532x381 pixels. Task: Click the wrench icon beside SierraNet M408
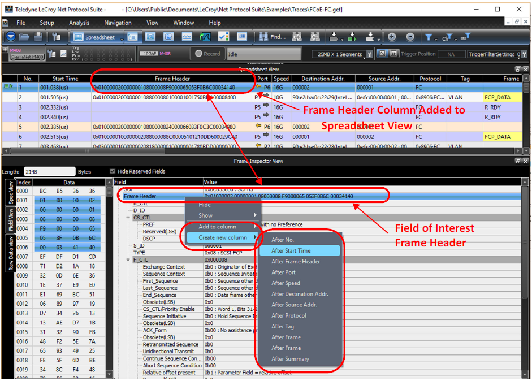51,54
